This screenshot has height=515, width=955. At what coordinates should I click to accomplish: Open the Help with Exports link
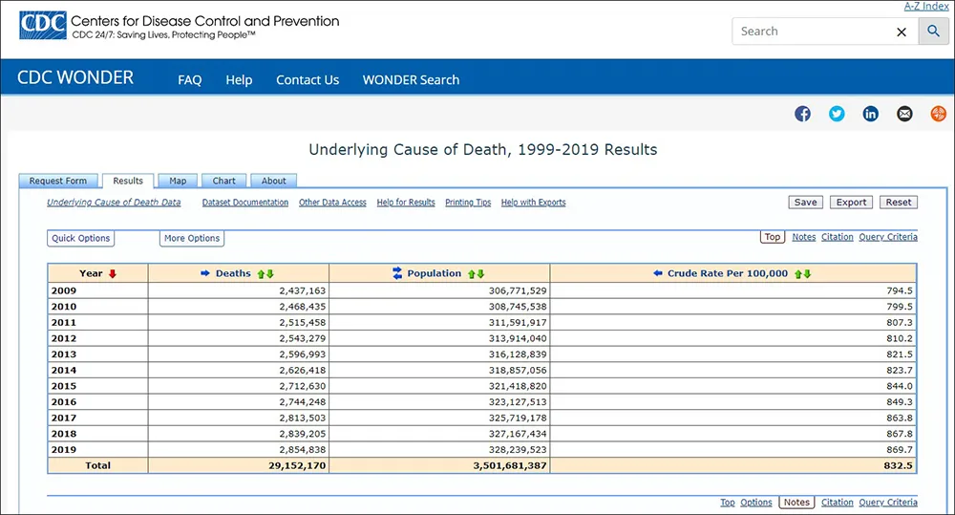pyautogui.click(x=534, y=203)
